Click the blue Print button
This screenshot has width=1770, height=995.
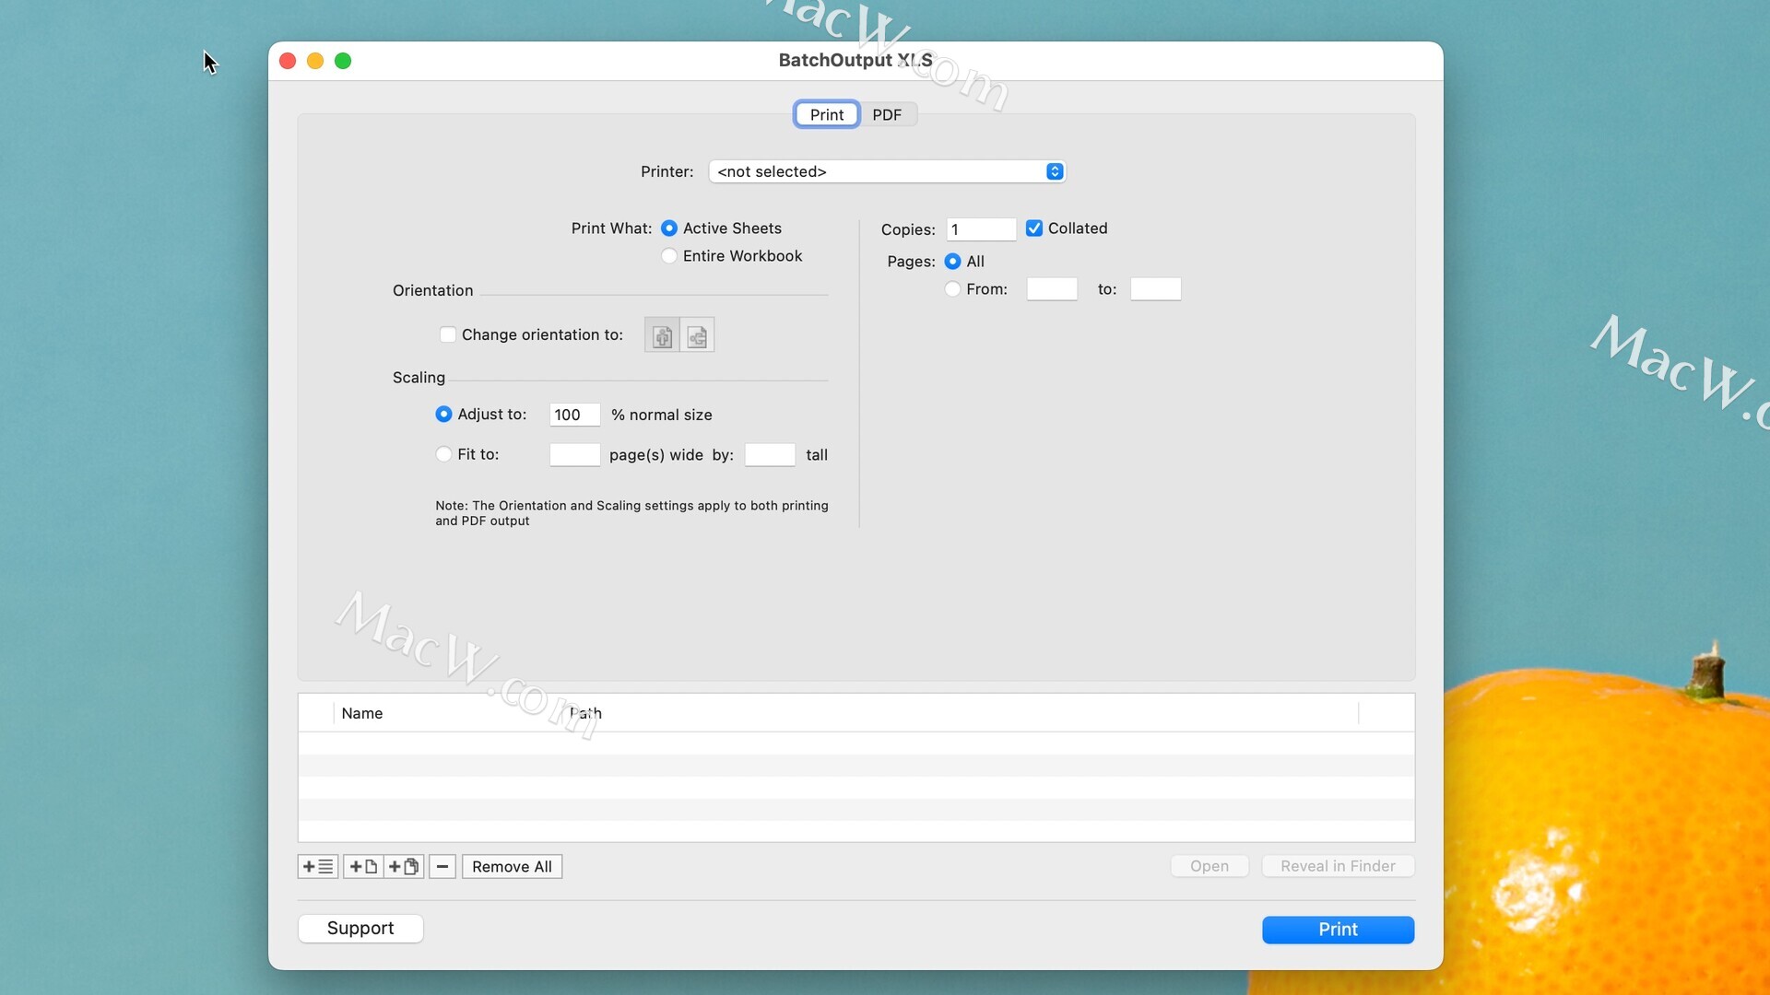point(1338,930)
